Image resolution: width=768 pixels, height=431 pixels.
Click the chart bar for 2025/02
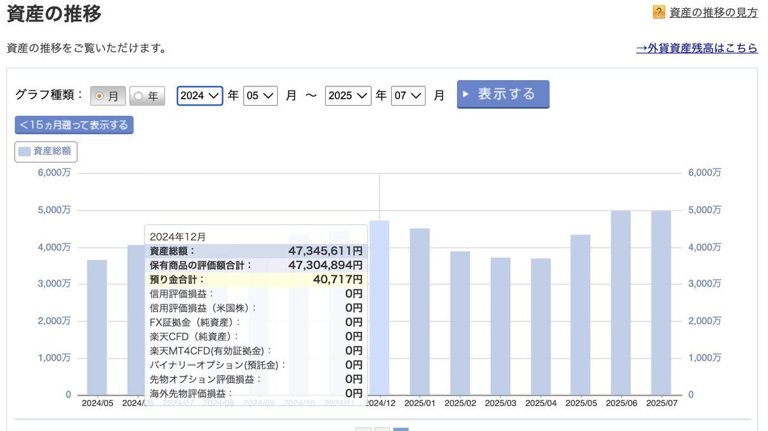(460, 323)
